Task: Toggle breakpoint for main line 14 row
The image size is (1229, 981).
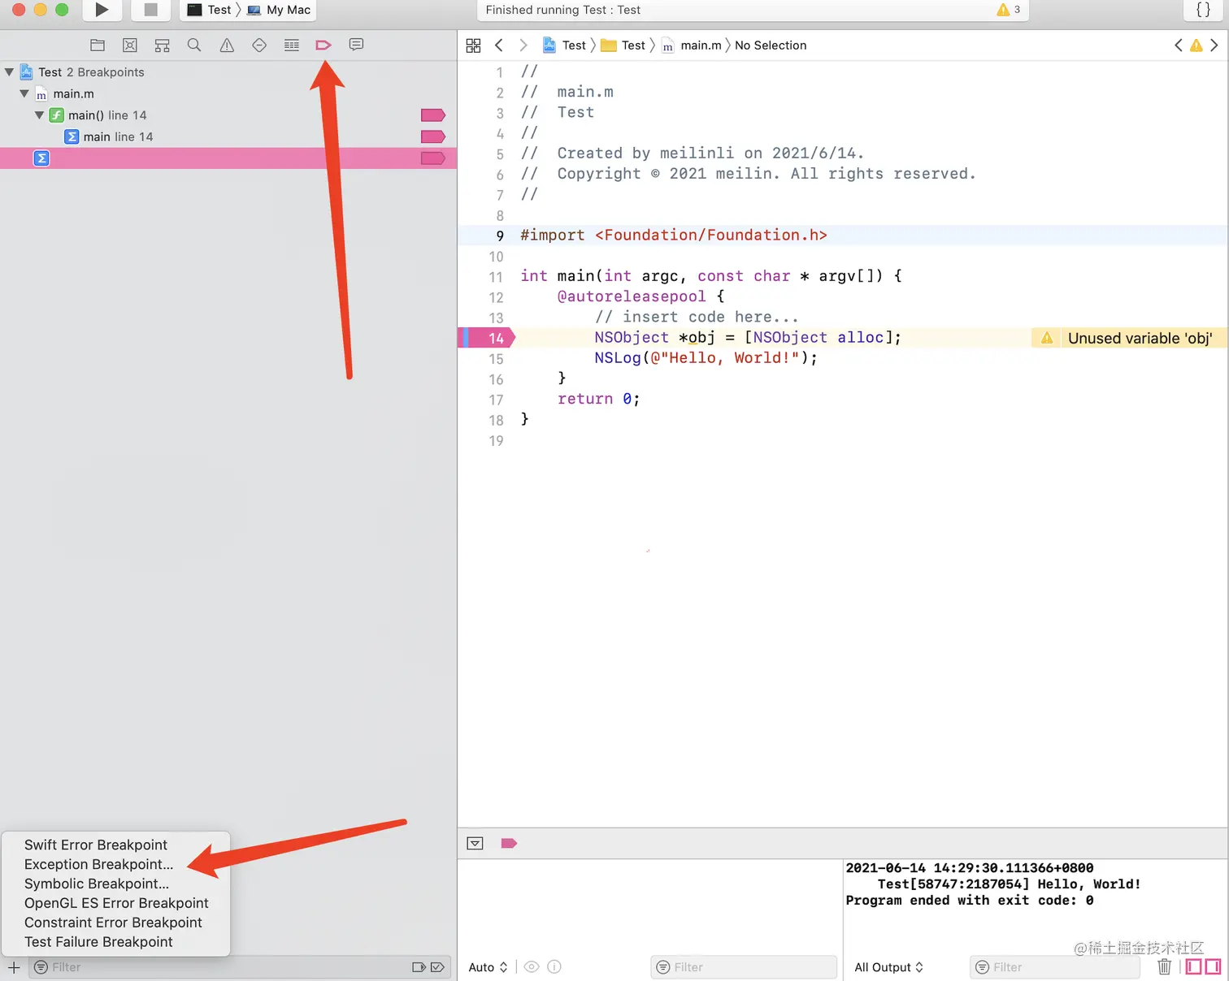Action: 433,136
